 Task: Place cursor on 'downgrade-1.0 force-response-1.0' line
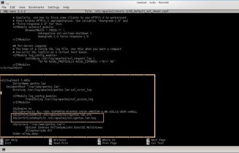(x=63, y=37)
